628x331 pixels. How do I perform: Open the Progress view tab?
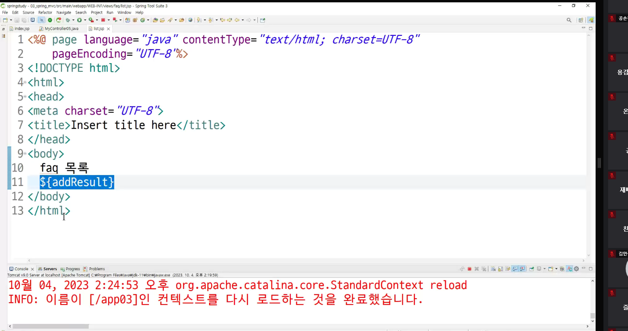[70, 269]
